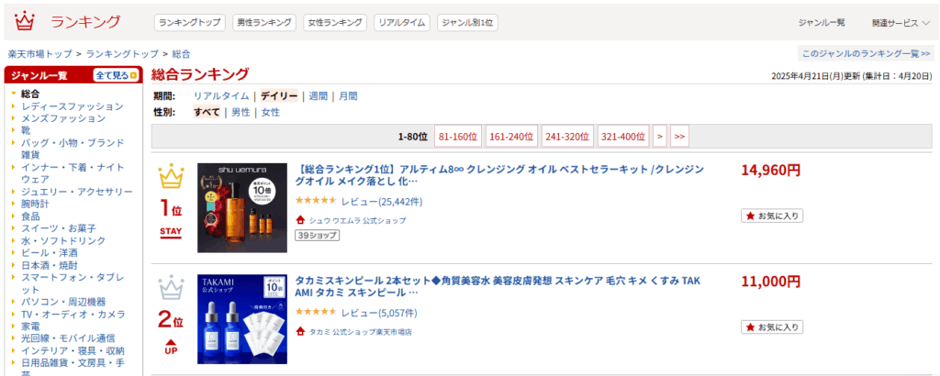Add the 11,000円 item to お気に入り
Screen dimensions: 940x376
click(x=772, y=326)
